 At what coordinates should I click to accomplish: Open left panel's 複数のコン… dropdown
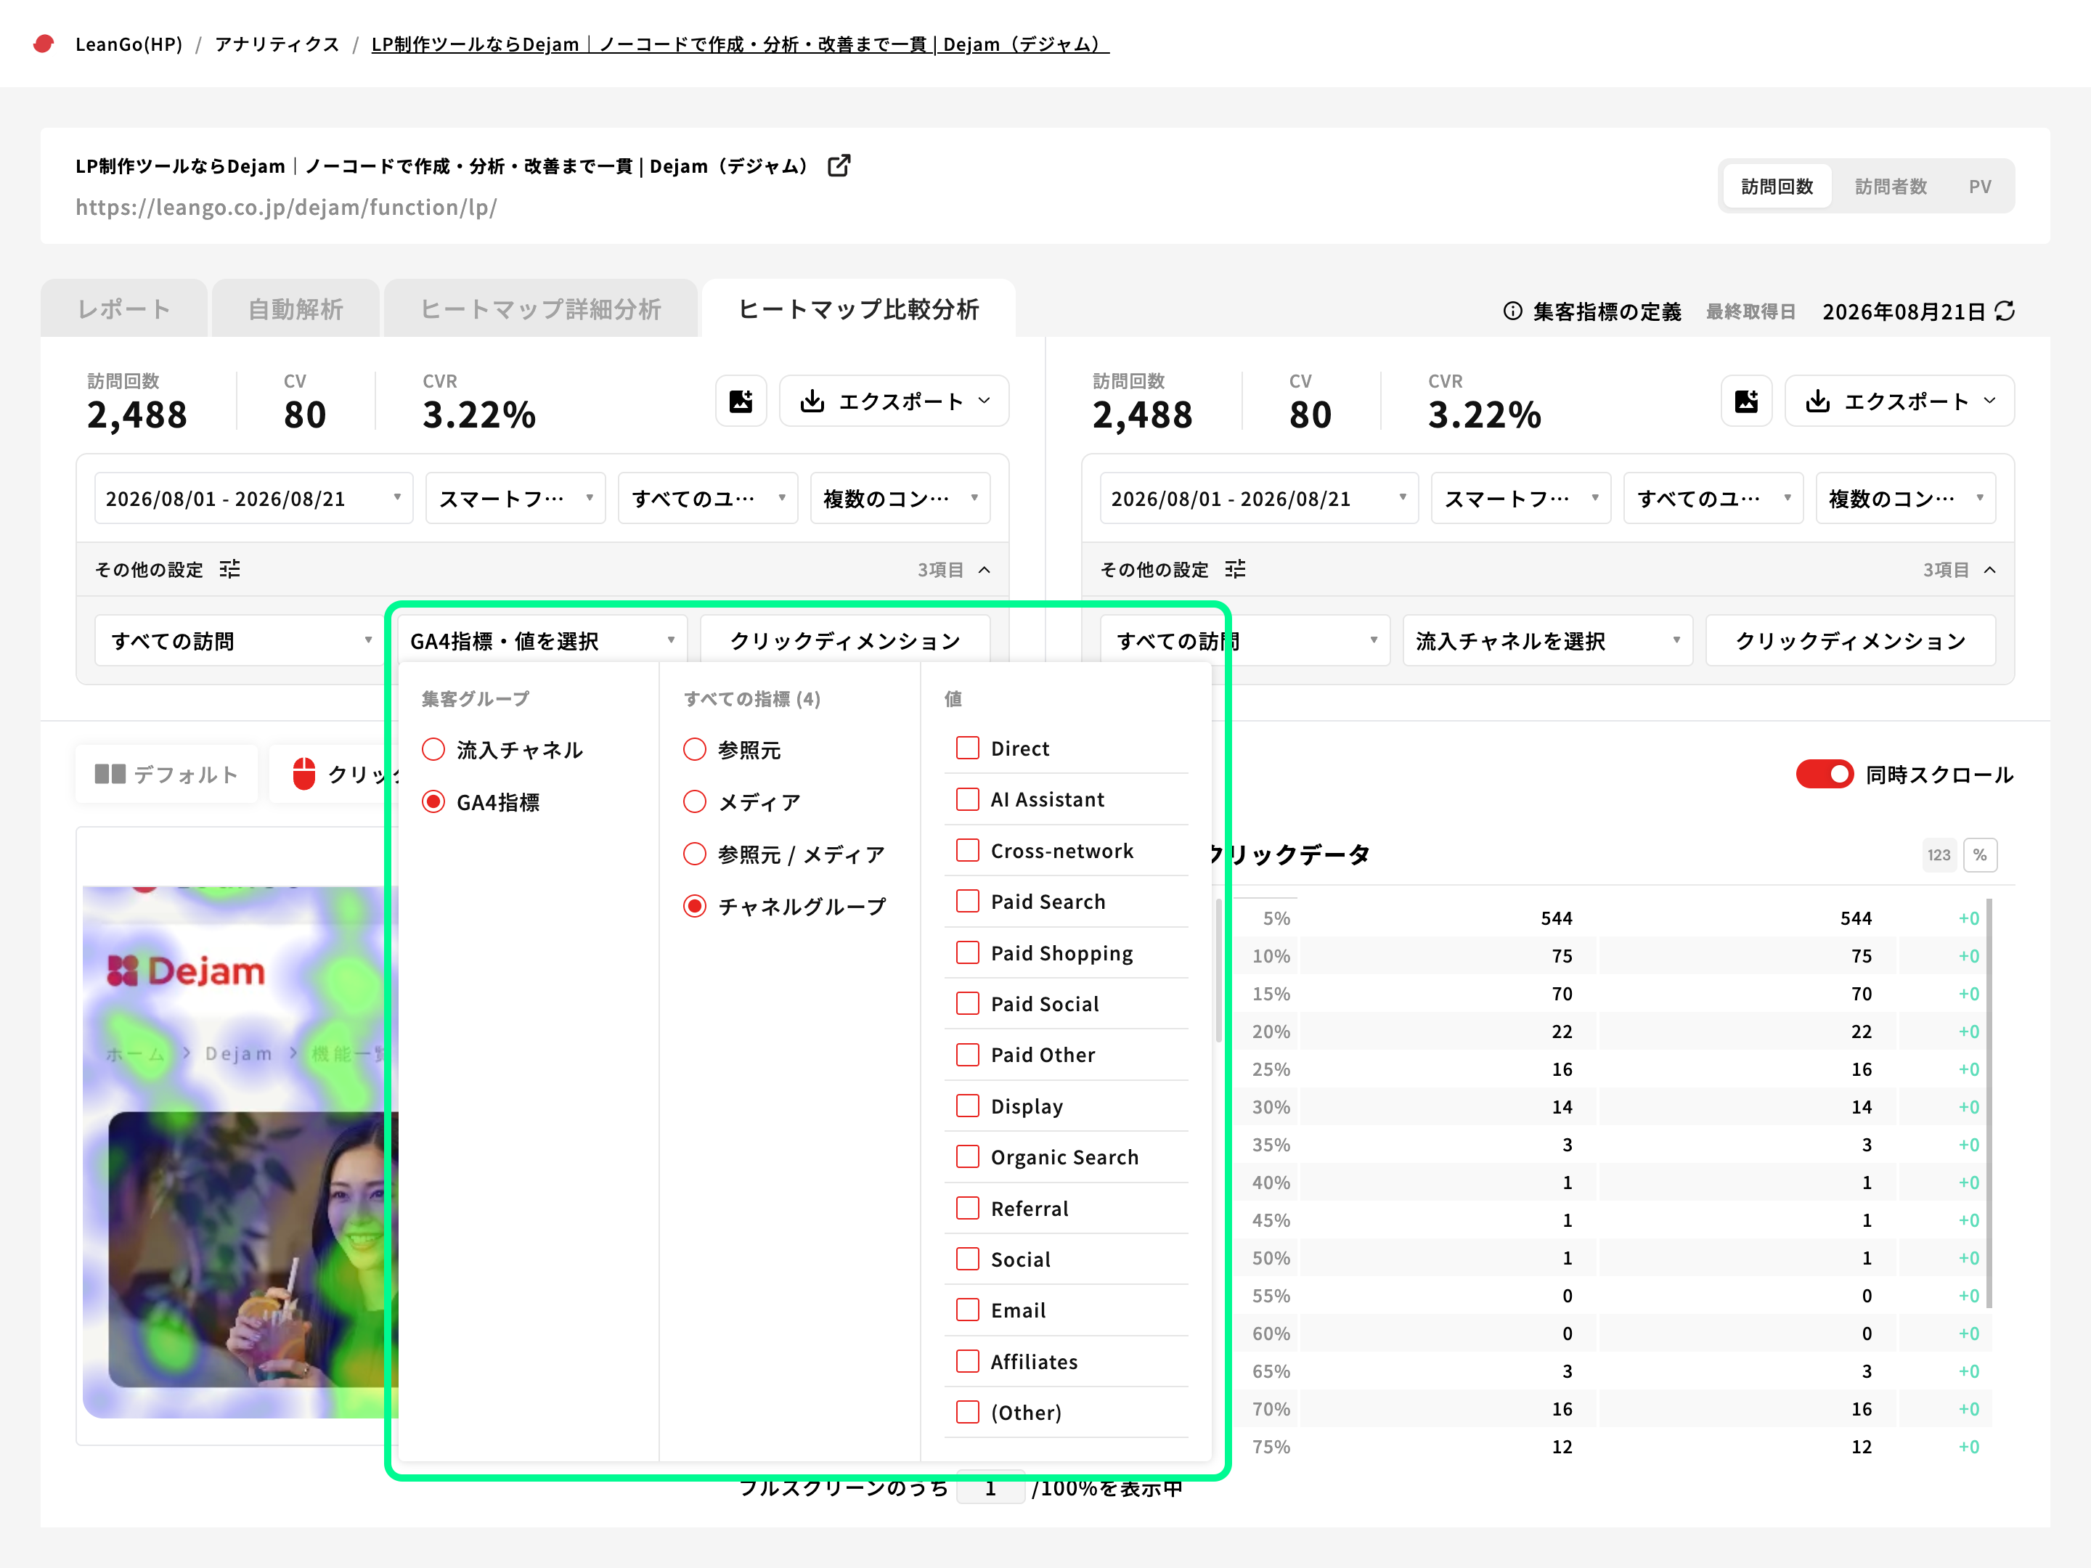pyautogui.click(x=900, y=498)
